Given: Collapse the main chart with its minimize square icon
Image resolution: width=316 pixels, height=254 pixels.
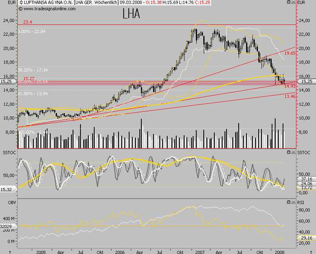Looking at the screenshot, I should pos(289,2).
